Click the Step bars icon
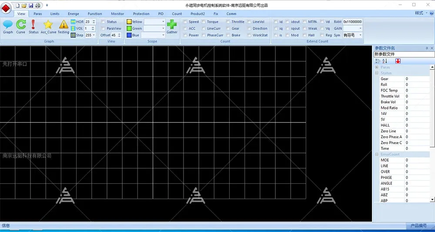 [x=73, y=35]
